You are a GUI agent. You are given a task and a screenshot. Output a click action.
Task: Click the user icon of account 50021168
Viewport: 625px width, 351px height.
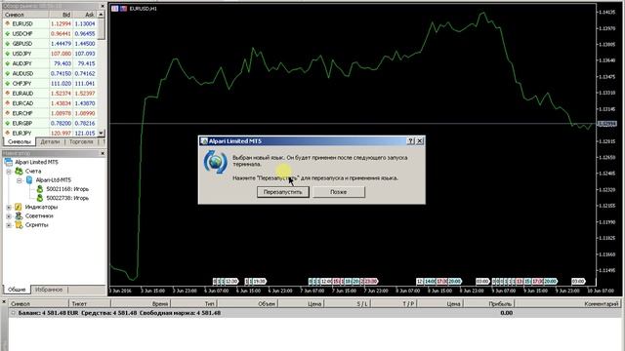coord(40,189)
